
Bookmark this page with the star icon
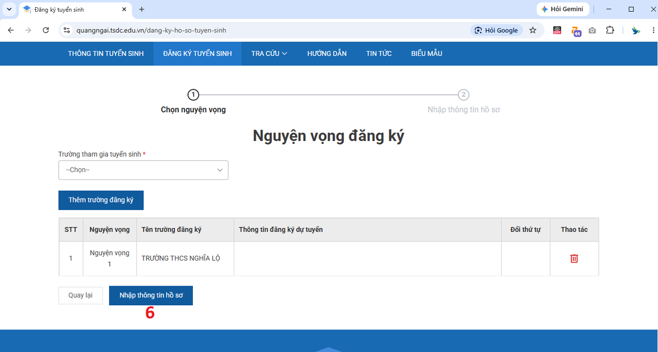pyautogui.click(x=533, y=30)
